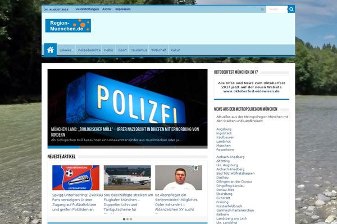Open the Impressum top menu link

pyautogui.click(x=123, y=9)
